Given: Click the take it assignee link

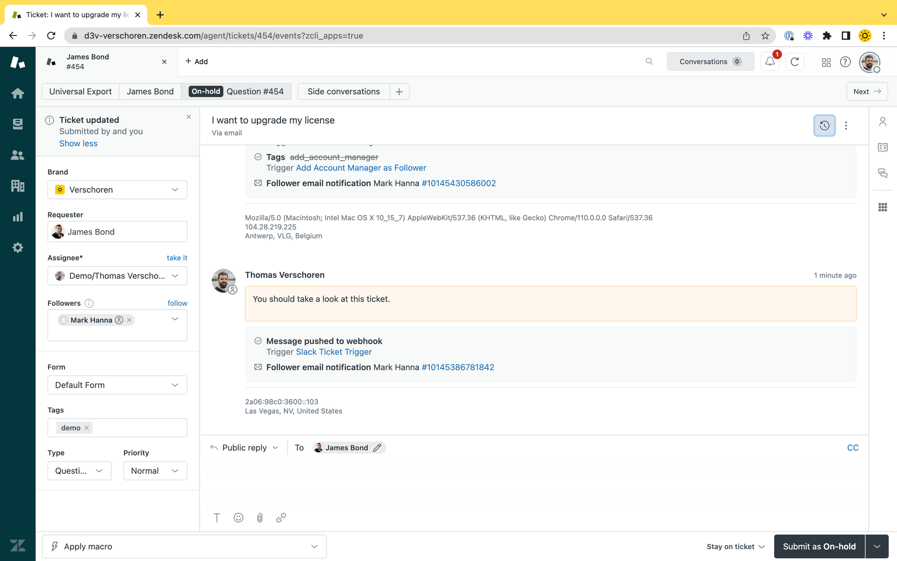Looking at the screenshot, I should pyautogui.click(x=177, y=258).
